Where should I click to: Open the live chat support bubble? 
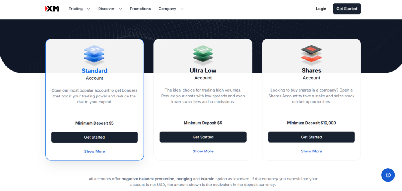(x=388, y=175)
